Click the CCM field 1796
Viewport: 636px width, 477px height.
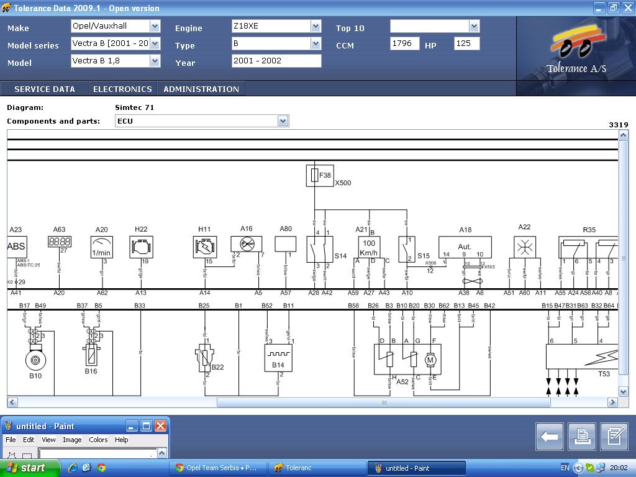(x=405, y=43)
